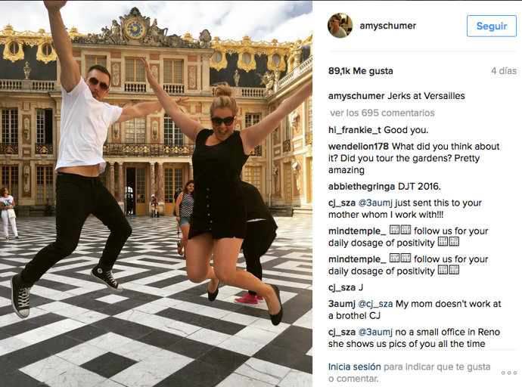Image resolution: width=522 pixels, height=387 pixels.
Task: Visit abbiethegringa's profile
Action: coord(361,187)
